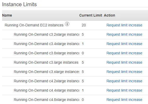The image size is (148, 104).
Task: Select 'Running On-Demand c3.8xlarge' row name
Action: point(46,53)
